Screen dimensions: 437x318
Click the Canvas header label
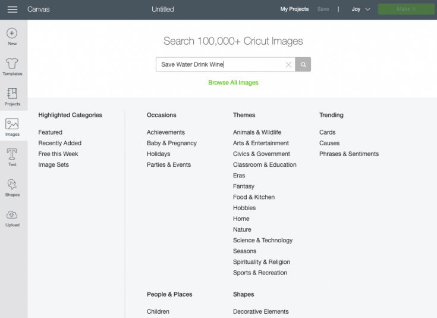tap(39, 9)
